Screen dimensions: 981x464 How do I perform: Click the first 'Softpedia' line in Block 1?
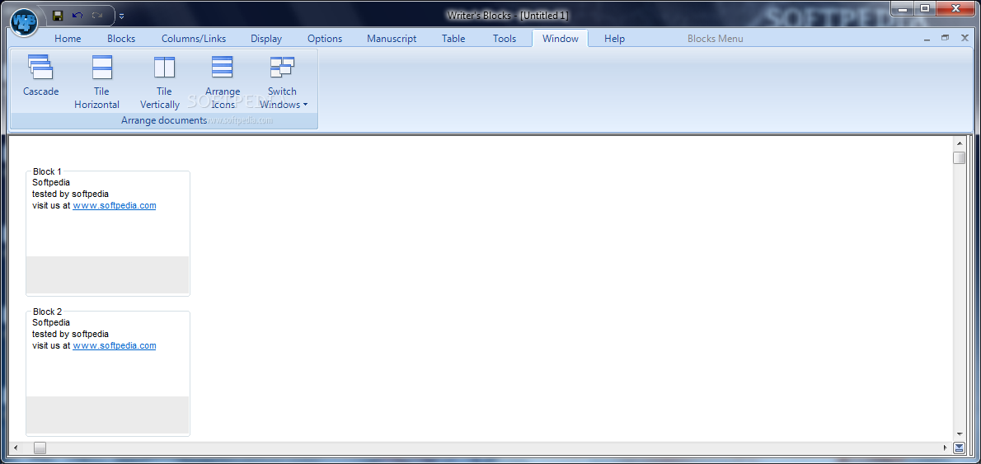pyautogui.click(x=51, y=183)
